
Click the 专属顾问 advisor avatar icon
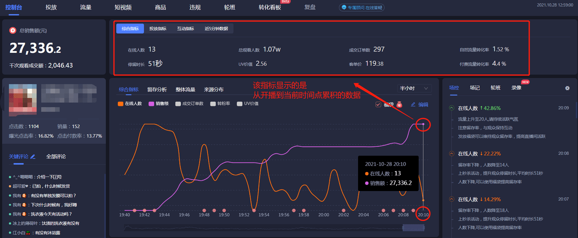click(x=344, y=7)
